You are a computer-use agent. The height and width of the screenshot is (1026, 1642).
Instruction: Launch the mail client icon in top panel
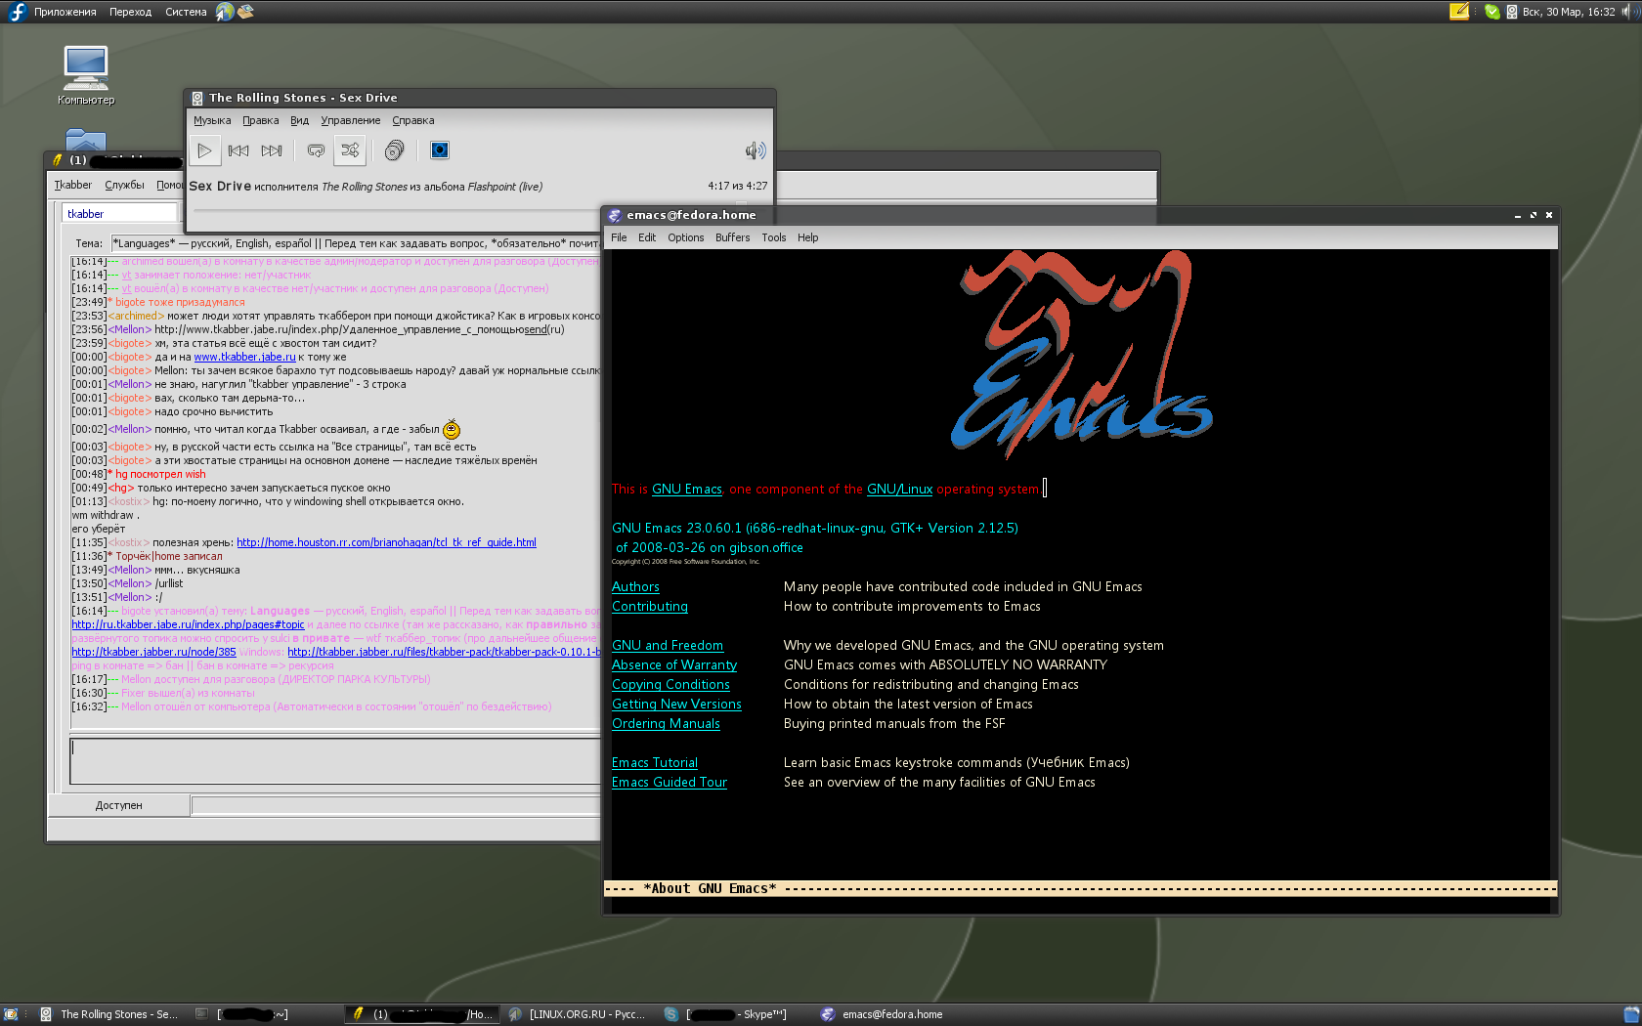245,12
